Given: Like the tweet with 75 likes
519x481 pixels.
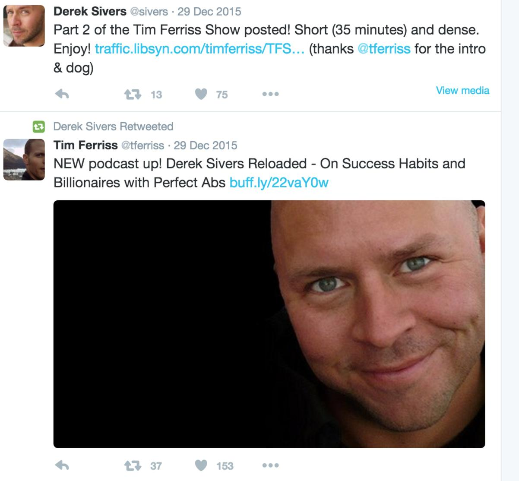Looking at the screenshot, I should point(201,94).
